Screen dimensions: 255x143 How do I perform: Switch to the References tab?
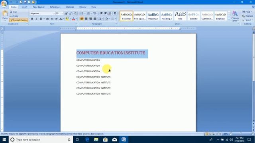55,7
